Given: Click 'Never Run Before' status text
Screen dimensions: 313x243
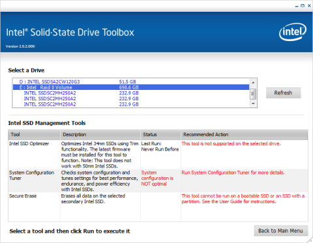Looking at the screenshot, I should click(x=160, y=149).
